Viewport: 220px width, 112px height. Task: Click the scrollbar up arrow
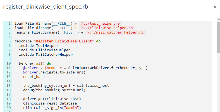point(219,19)
